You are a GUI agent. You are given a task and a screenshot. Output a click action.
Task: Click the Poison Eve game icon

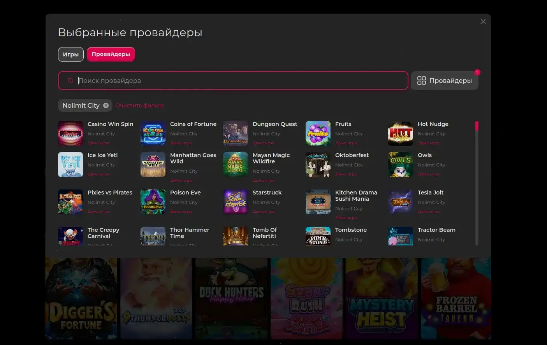pos(153,202)
